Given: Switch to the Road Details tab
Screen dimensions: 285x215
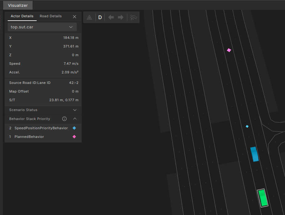Looking at the screenshot, I should point(51,16).
